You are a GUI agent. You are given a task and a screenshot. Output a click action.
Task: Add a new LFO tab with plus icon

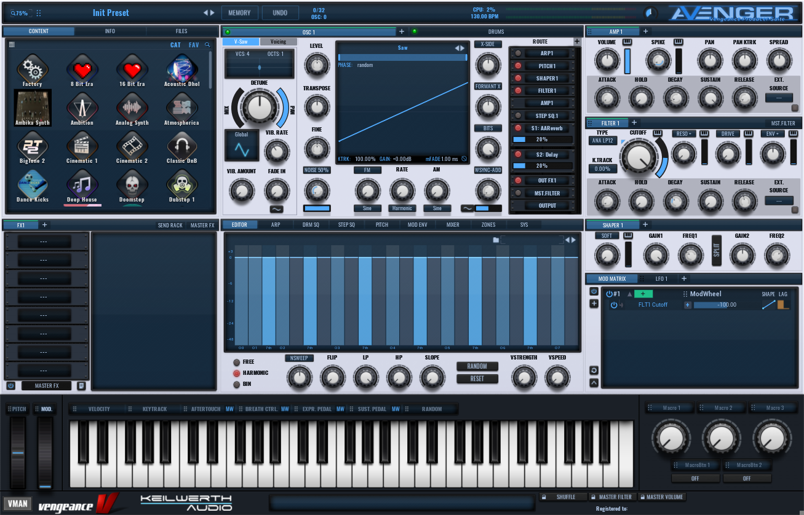[x=683, y=278]
